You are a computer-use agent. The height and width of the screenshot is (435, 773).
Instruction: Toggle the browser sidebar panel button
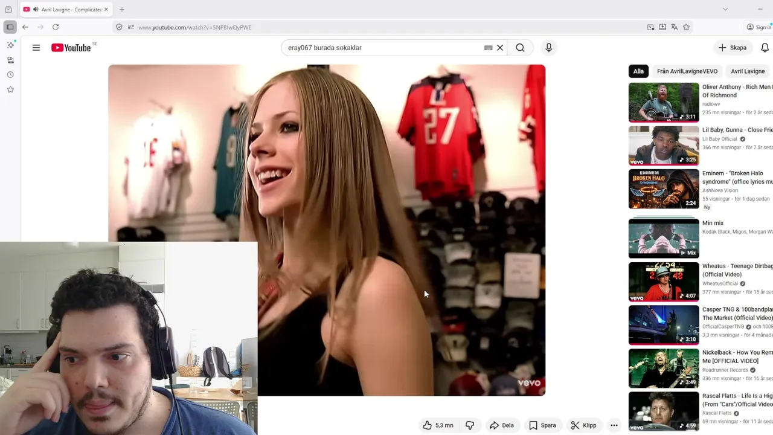point(10,27)
